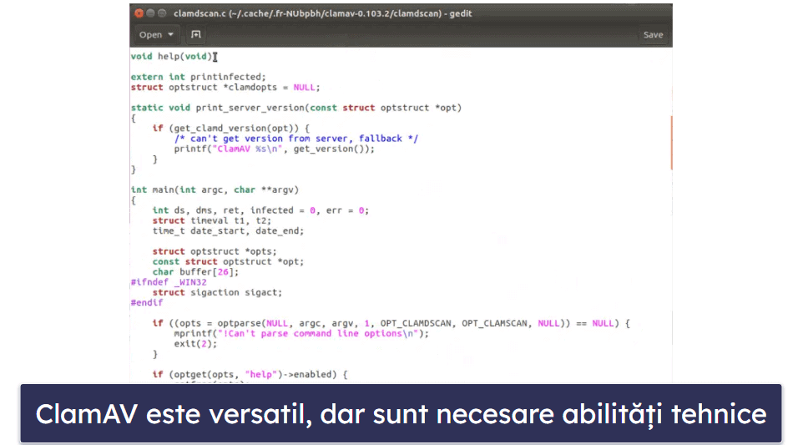803x445 pixels.
Task: Click the editor's vertical scrollbar handle
Action: 671,143
